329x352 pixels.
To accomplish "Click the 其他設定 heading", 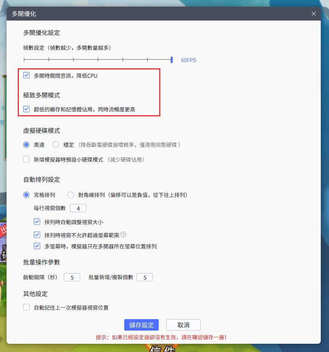I will (35, 294).
